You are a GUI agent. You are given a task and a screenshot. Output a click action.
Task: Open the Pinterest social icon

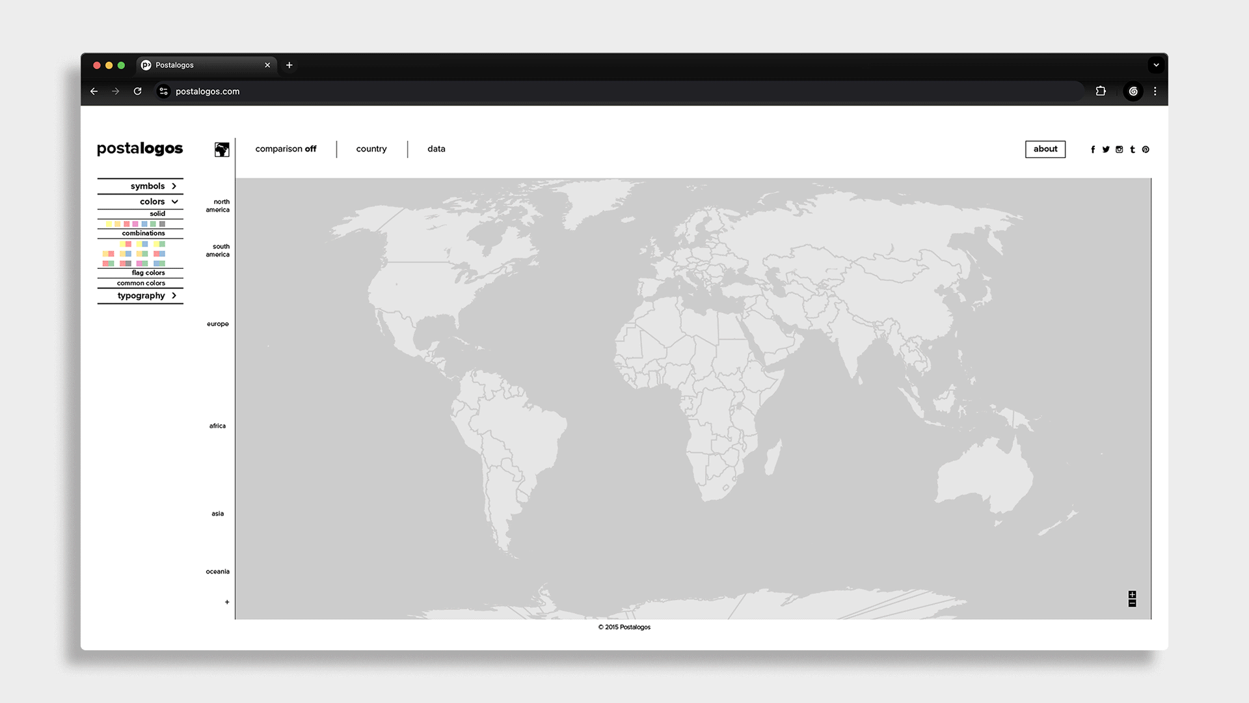click(x=1146, y=150)
